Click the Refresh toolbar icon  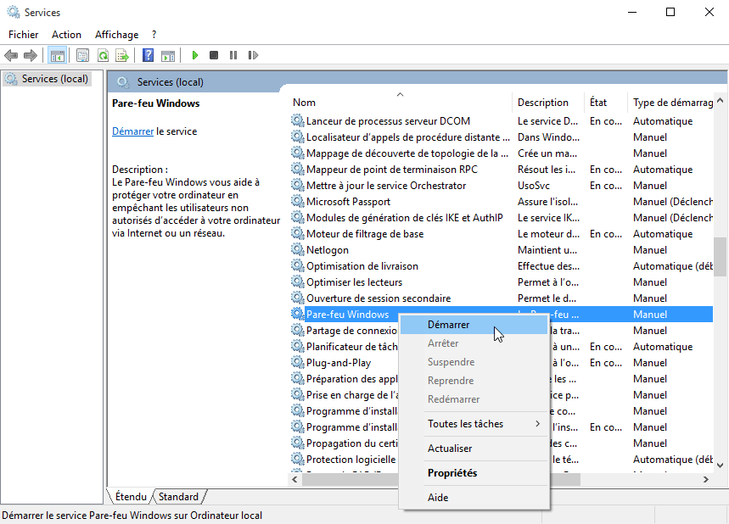pos(103,56)
